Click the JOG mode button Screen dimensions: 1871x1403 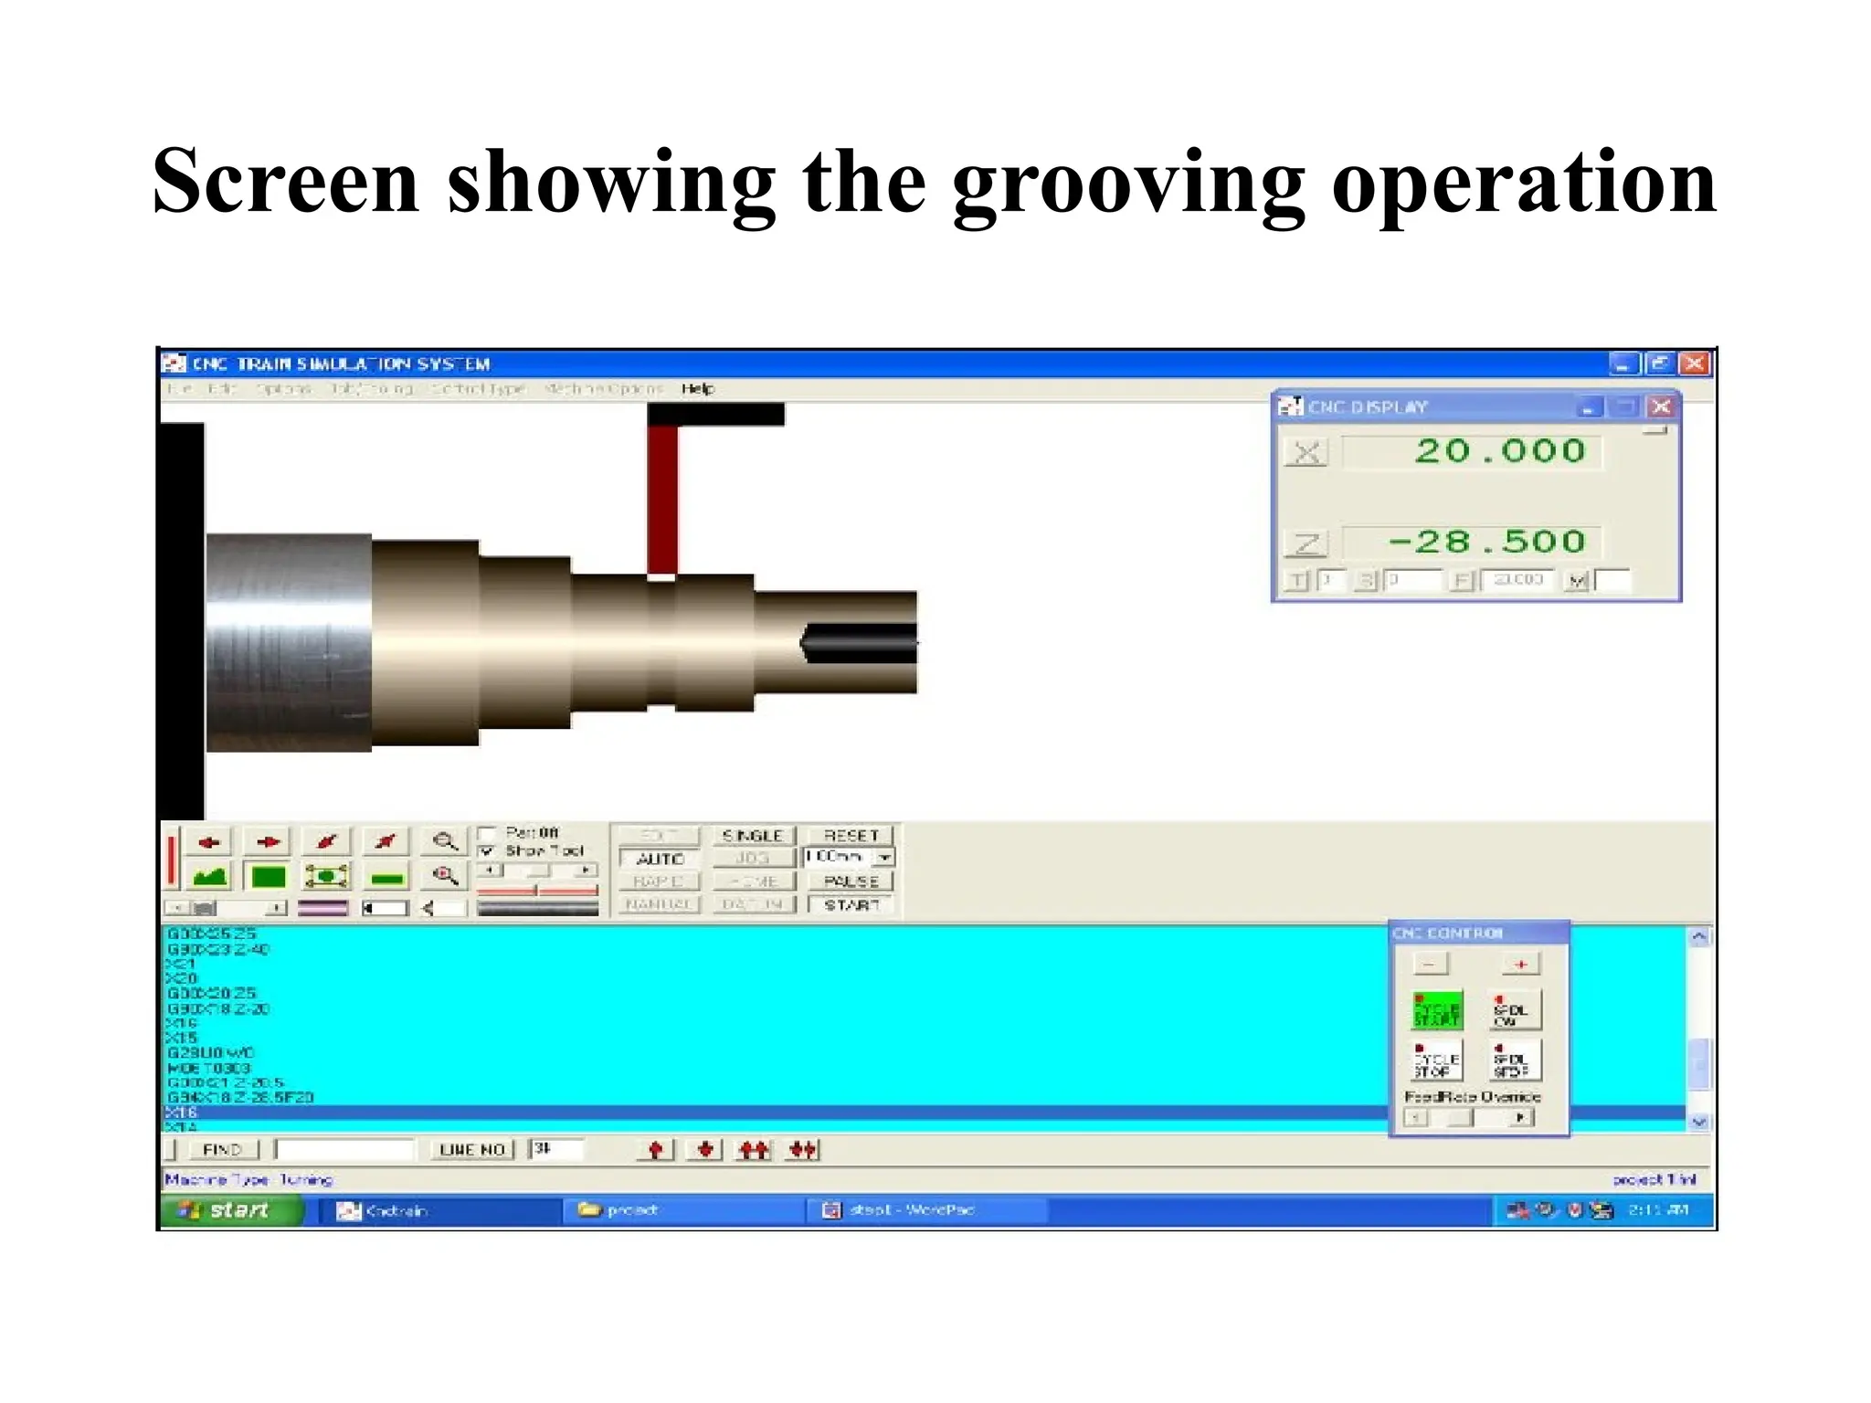(753, 859)
